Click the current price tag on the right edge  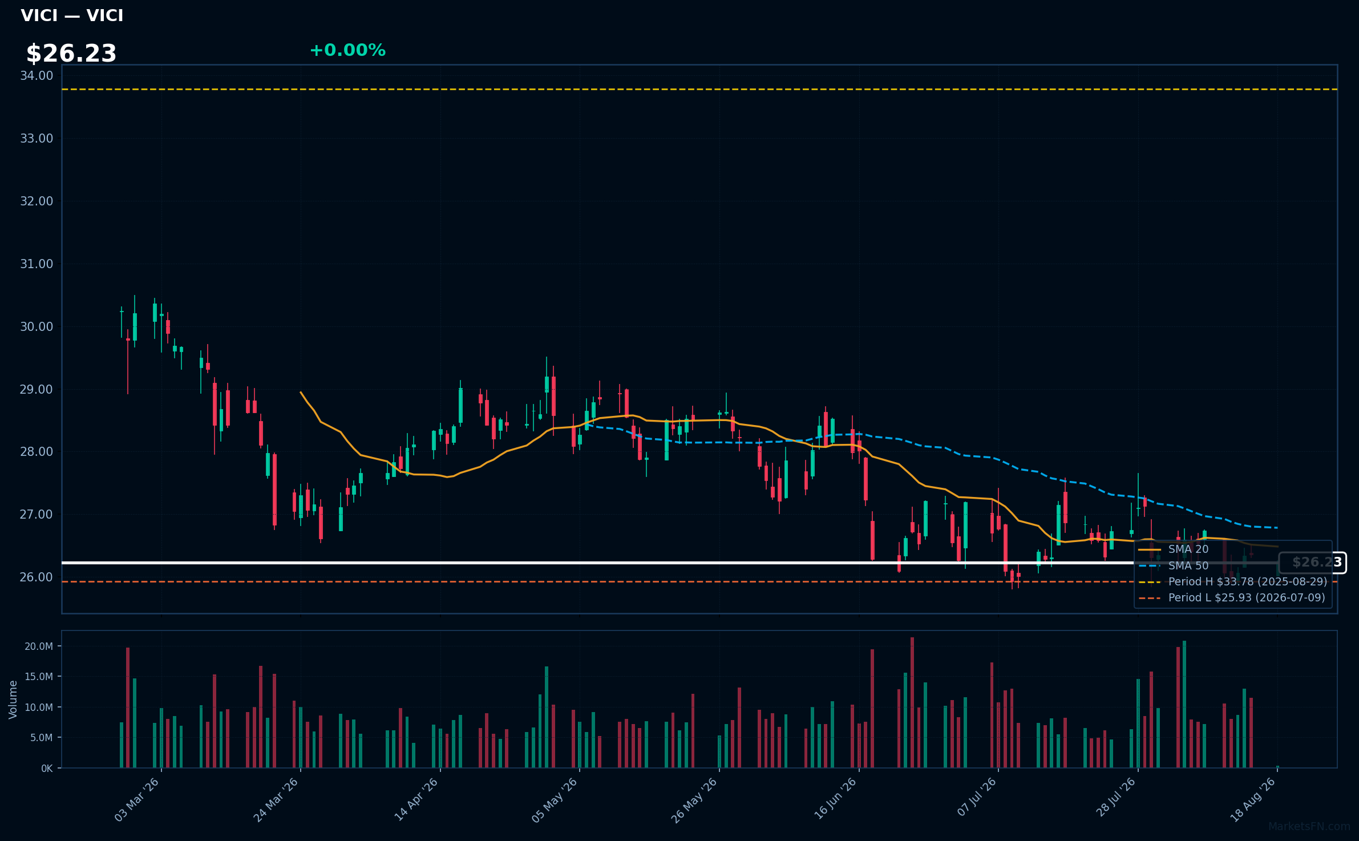click(x=1312, y=563)
